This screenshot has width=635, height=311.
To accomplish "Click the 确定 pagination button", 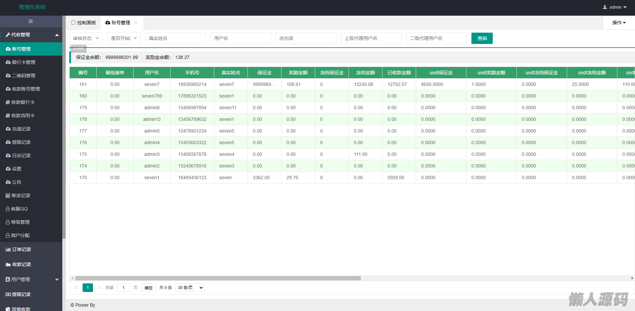I will [149, 288].
